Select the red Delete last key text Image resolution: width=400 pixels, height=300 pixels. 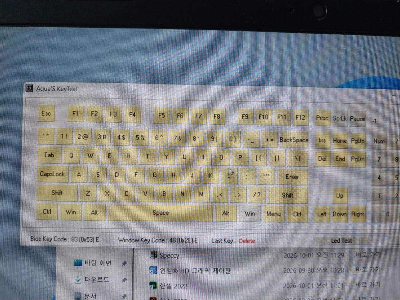[x=247, y=241]
